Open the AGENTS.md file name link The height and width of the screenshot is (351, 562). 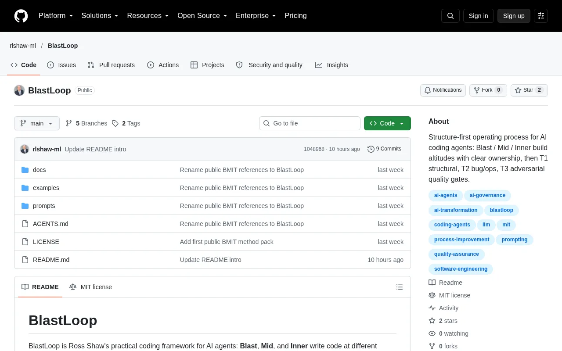pyautogui.click(x=50, y=224)
